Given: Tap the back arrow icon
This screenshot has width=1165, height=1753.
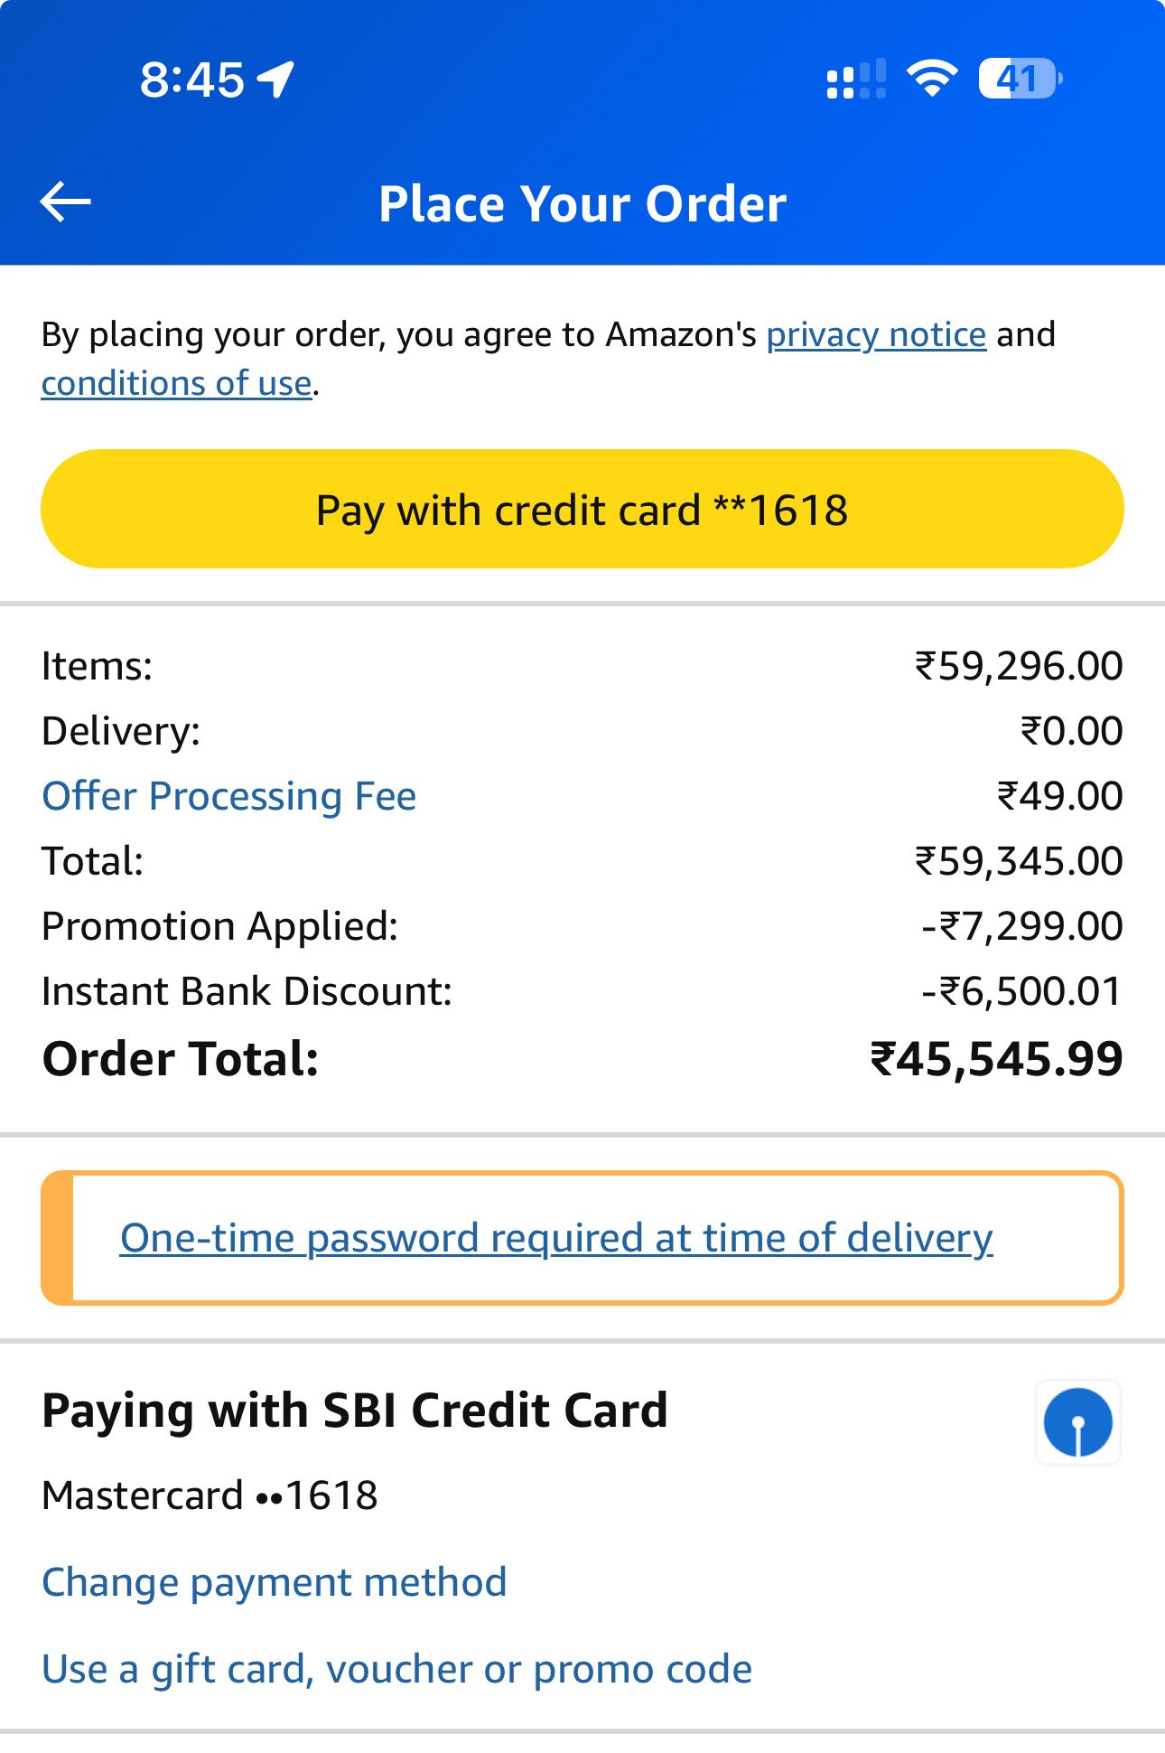Looking at the screenshot, I should pos(66,202).
